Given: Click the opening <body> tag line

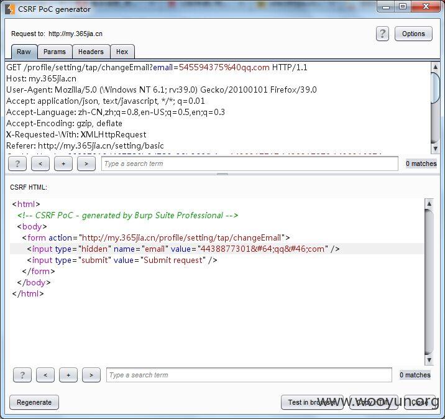Looking at the screenshot, I should (x=32, y=226).
